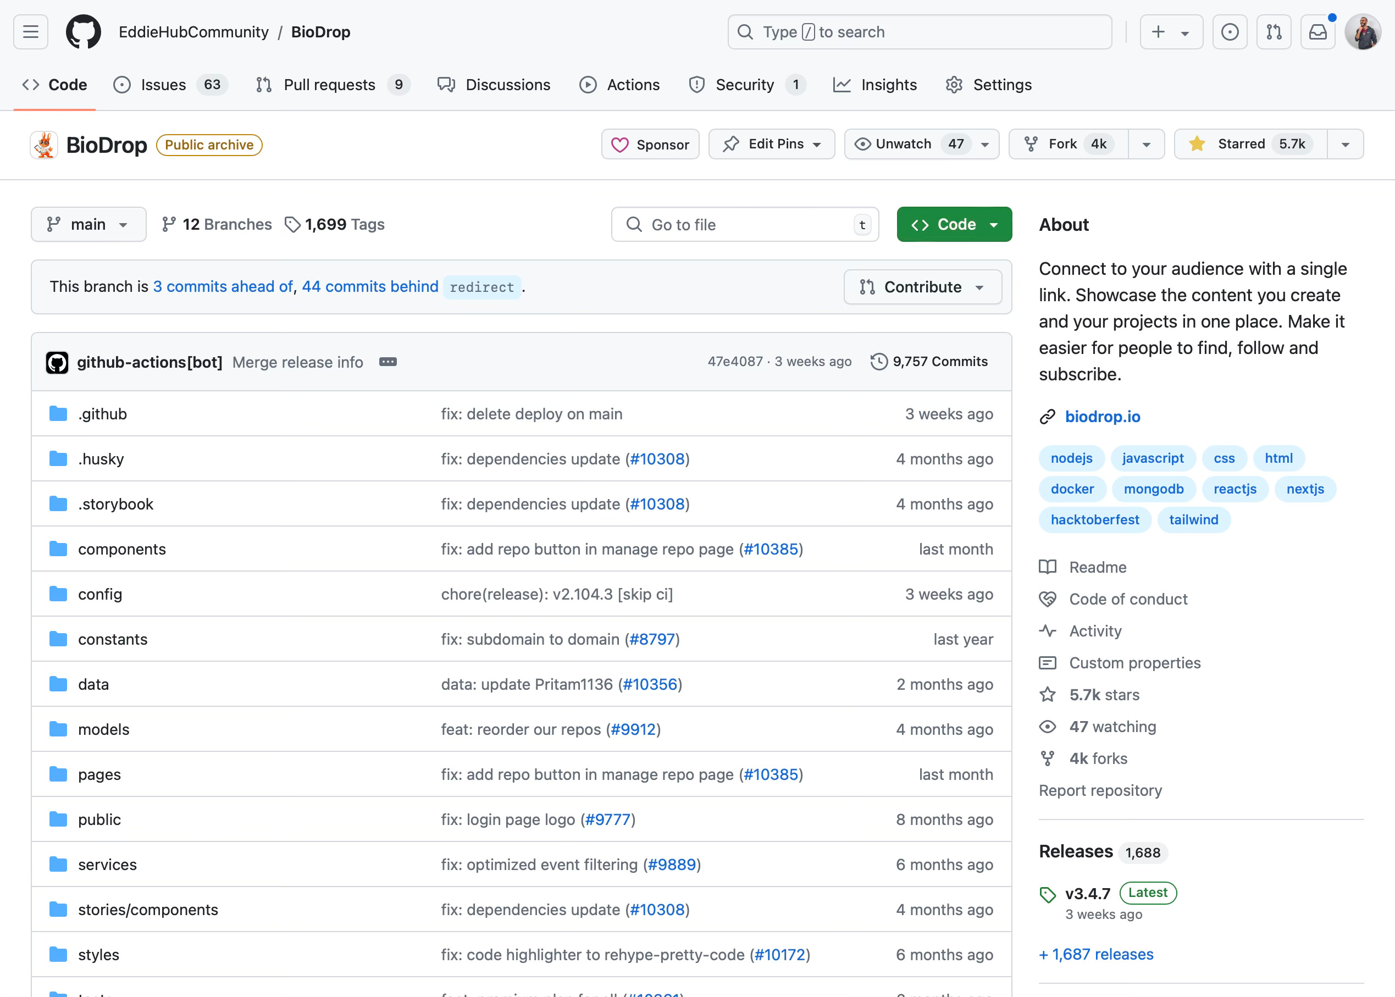Open the main branch selector dropdown
1395x997 pixels.
(x=88, y=225)
